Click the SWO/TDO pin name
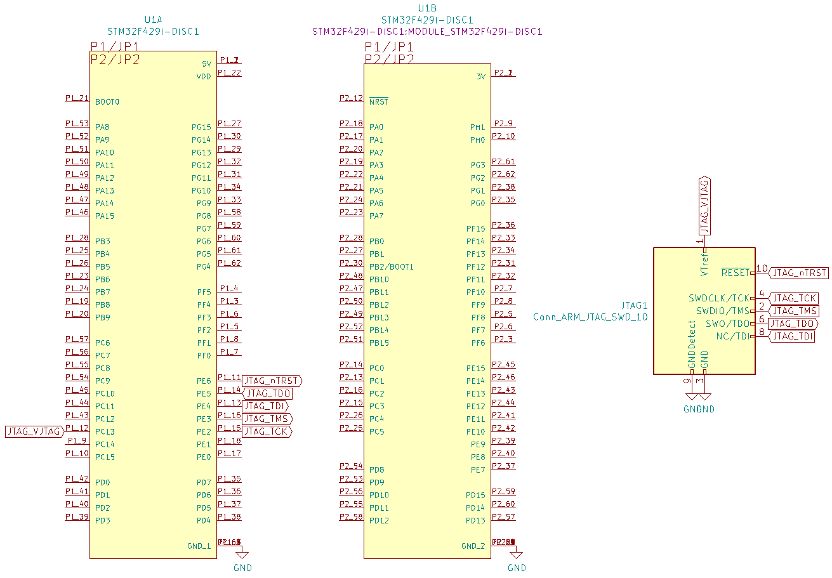The image size is (832, 578). coord(728,324)
